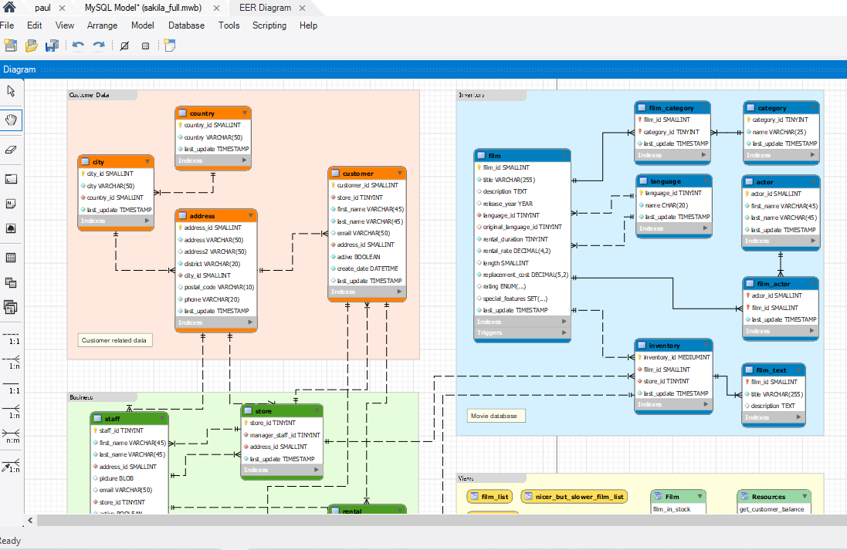Switch to the paul connection tab
Screen dimensions: 847x550
pos(42,8)
